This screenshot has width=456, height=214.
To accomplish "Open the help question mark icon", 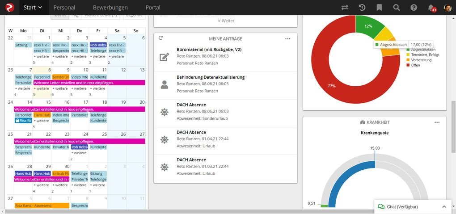I will tap(414, 8).
